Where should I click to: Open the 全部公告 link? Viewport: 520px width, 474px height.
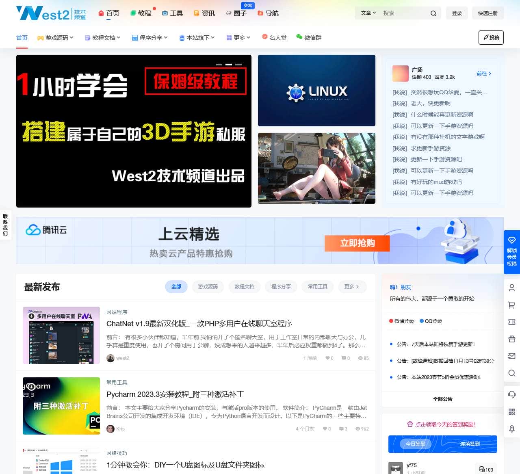[x=443, y=399]
